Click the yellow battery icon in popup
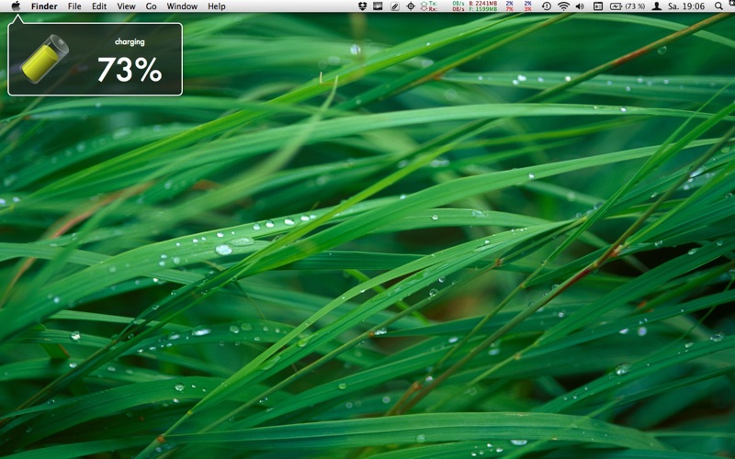Screen dimensions: 735x459 pos(45,59)
